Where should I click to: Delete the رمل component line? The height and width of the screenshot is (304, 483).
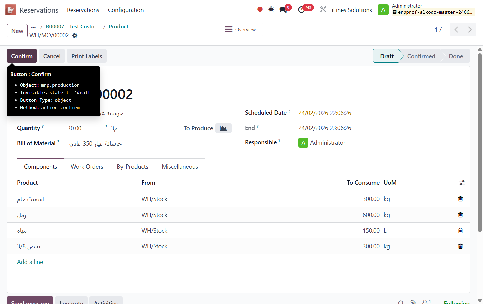point(460,215)
